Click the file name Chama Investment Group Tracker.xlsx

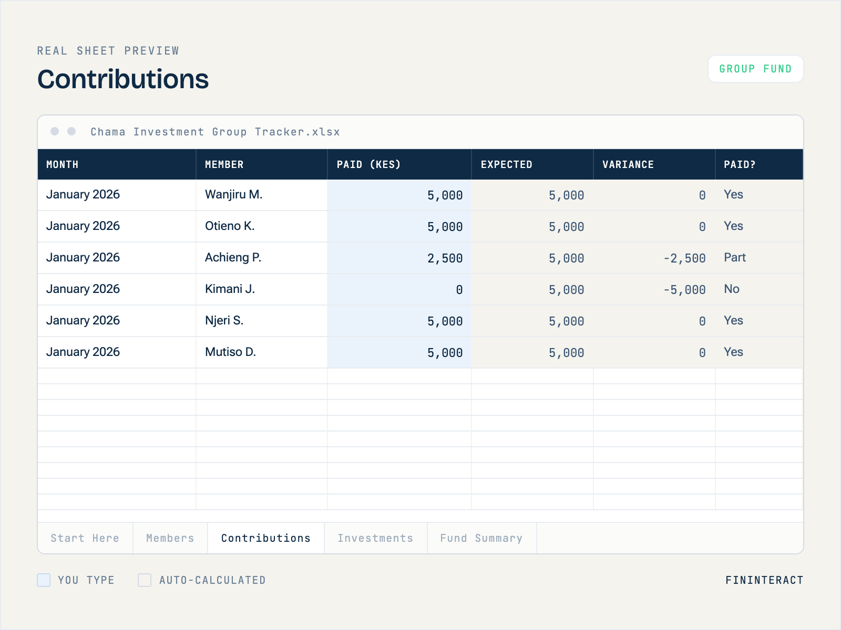click(x=215, y=132)
